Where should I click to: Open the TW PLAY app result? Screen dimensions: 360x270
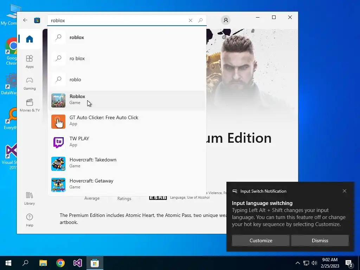(127, 143)
